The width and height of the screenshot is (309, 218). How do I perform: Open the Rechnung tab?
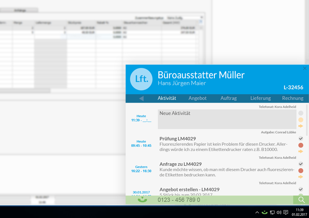tap(292, 98)
